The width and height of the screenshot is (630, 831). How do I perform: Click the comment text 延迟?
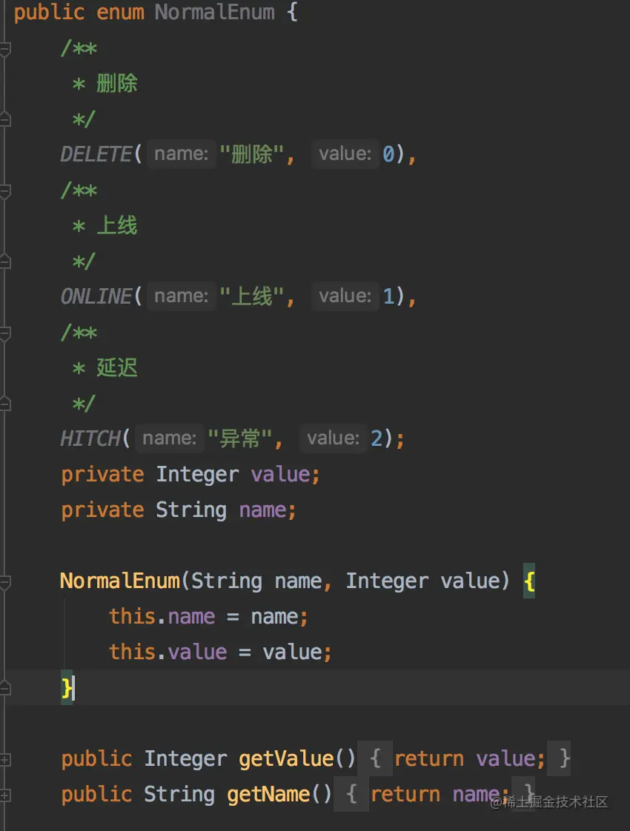tap(116, 367)
